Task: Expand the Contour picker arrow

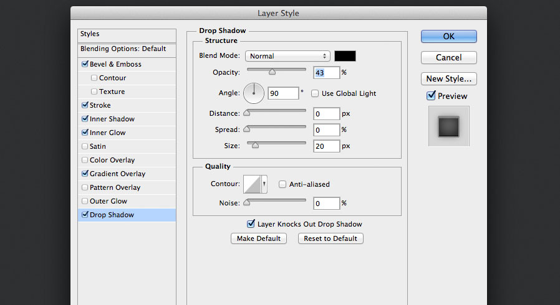Action: pos(264,184)
